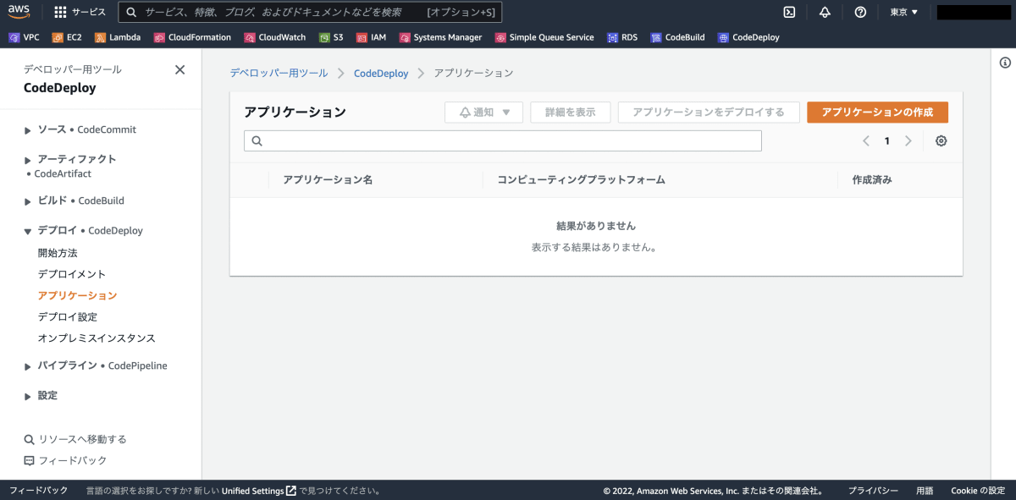Screen dimensions: 1016x500
Task: Click アプリケーションをデプロイする button
Action: [709, 113]
